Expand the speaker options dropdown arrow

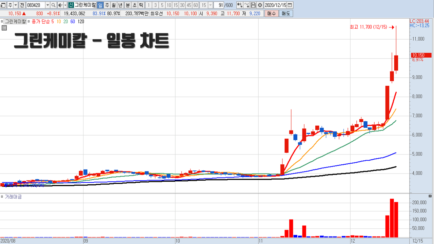tap(65, 5)
